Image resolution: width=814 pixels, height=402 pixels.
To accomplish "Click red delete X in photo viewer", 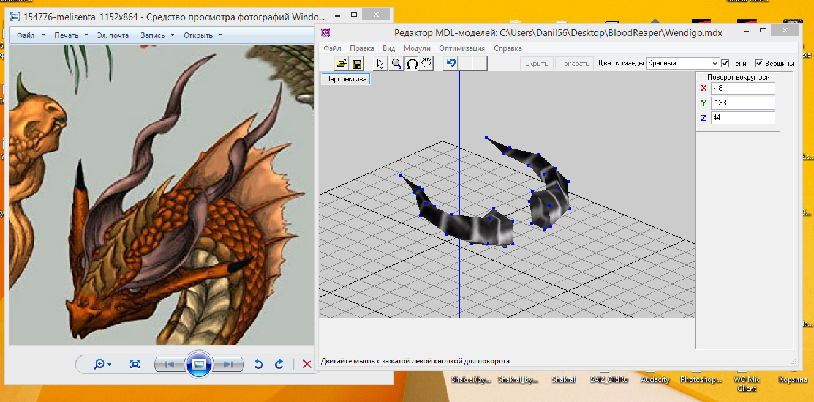I will (x=307, y=364).
